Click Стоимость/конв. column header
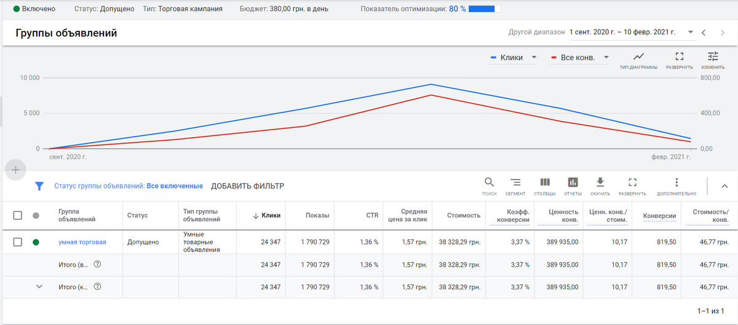The image size is (738, 325). (710, 216)
